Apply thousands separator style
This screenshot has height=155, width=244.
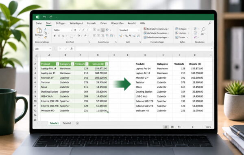(x=130, y=36)
